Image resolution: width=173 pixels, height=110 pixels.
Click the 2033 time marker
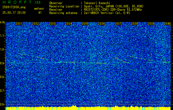click(x=52, y=24)
